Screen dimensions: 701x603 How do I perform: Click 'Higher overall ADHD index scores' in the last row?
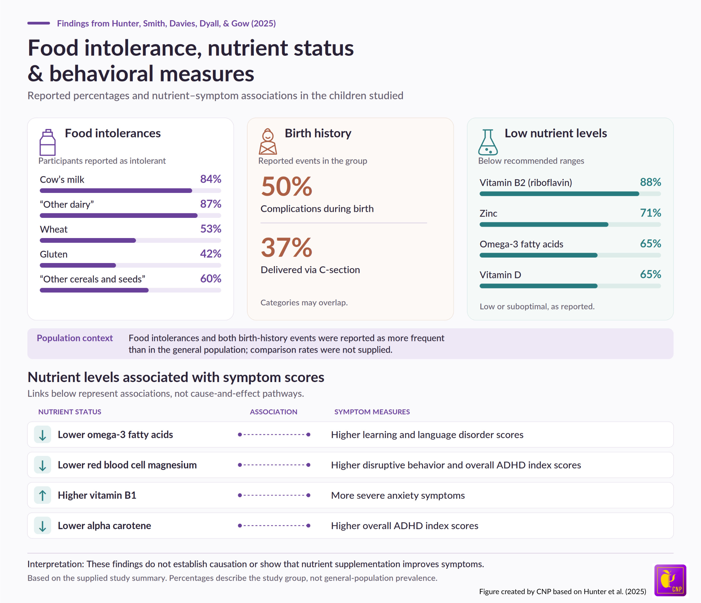405,526
